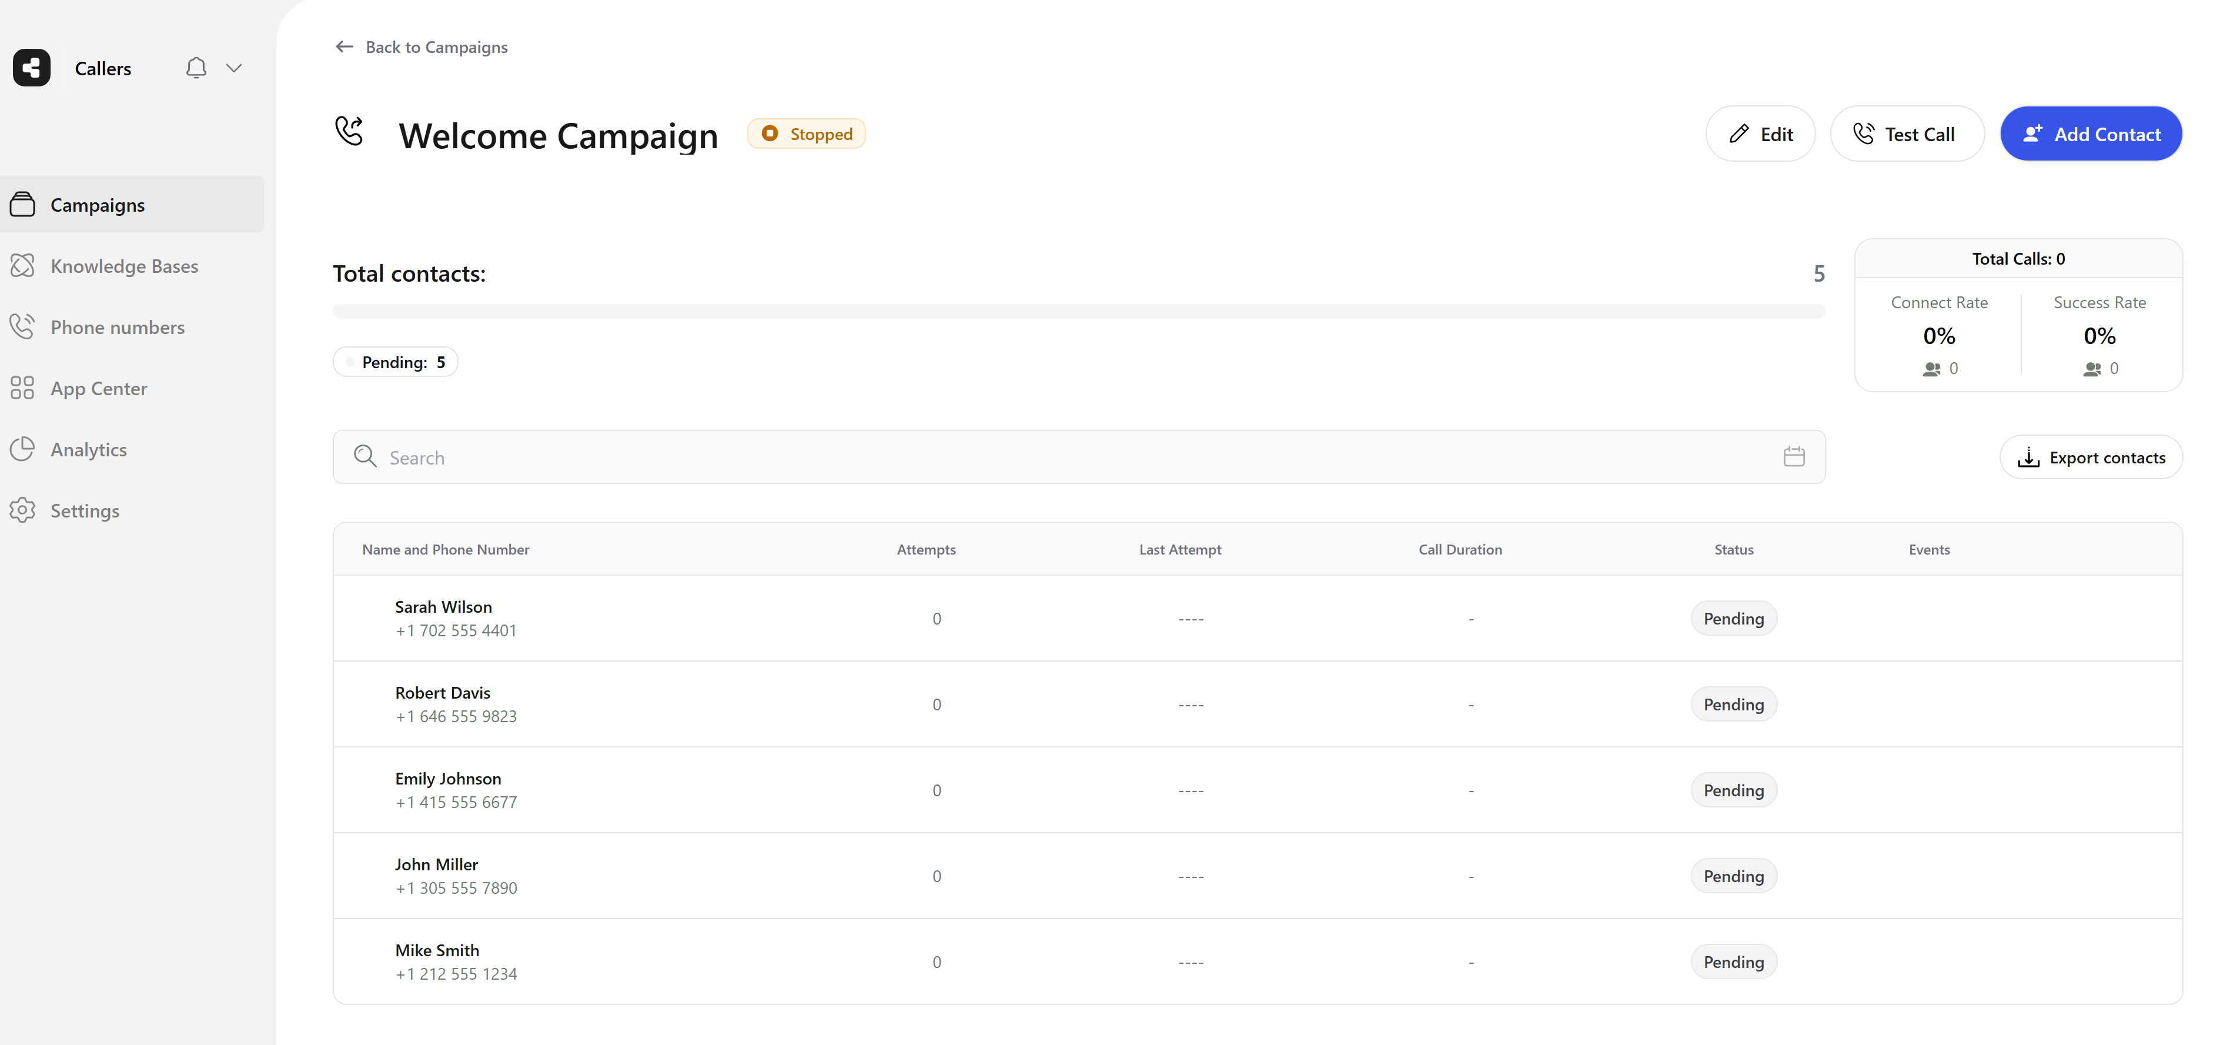Click the calendar date filter icon
Image resolution: width=2220 pixels, height=1045 pixels.
[x=1793, y=457]
